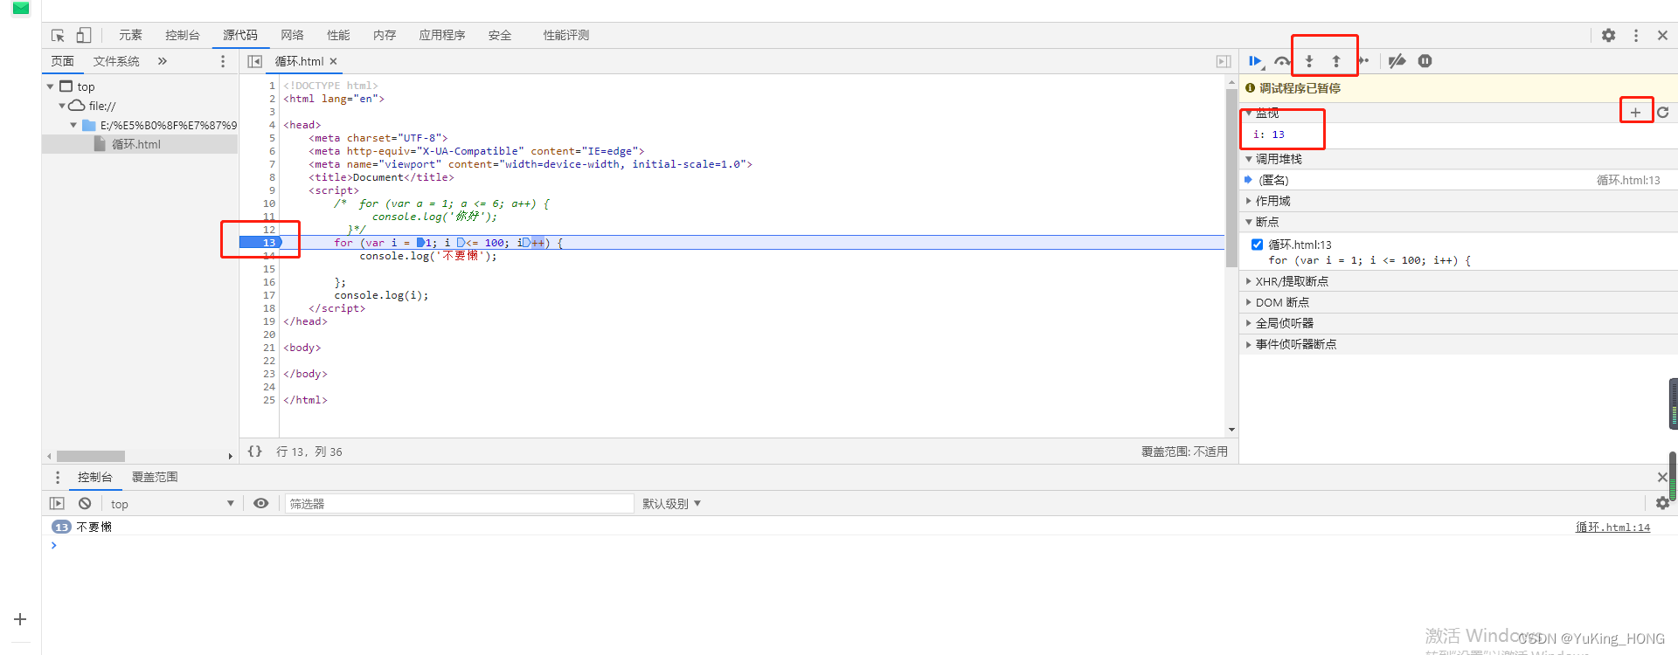Image resolution: width=1678 pixels, height=655 pixels.
Task: Close the console drawer
Action: [x=1662, y=477]
